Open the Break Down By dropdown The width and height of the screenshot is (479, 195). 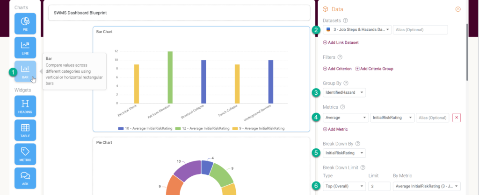point(344,153)
